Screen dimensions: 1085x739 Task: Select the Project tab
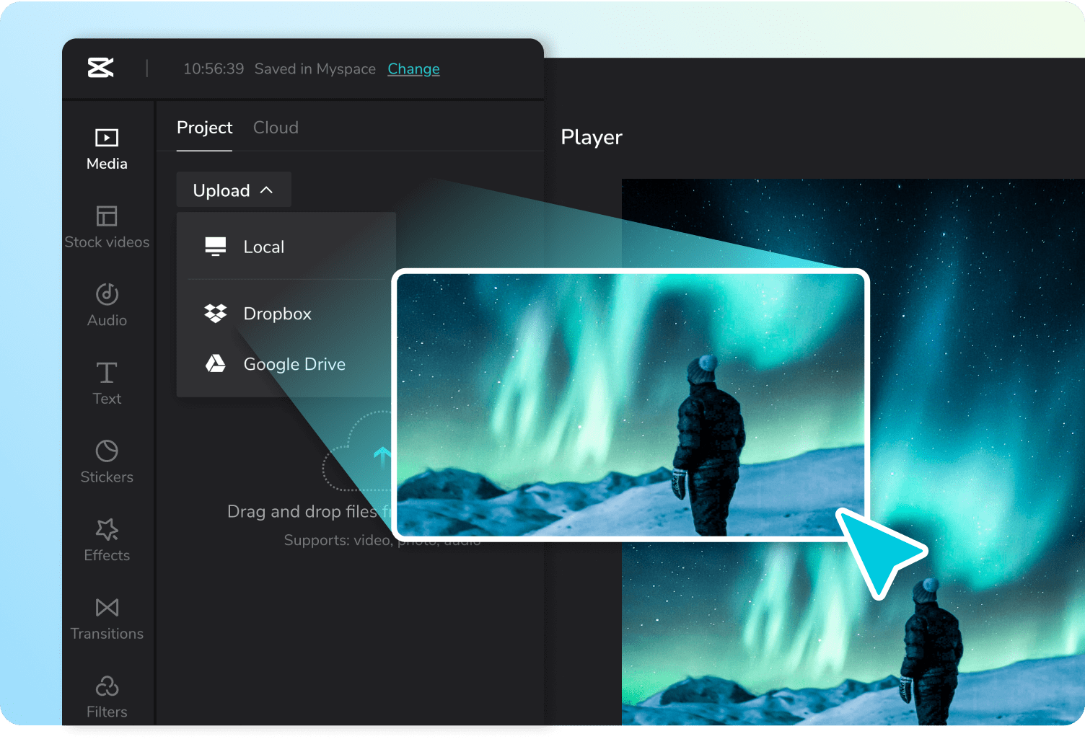click(204, 127)
